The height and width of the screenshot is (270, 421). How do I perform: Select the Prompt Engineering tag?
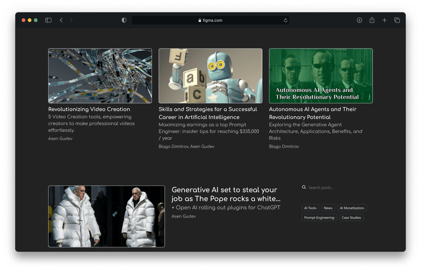click(319, 217)
